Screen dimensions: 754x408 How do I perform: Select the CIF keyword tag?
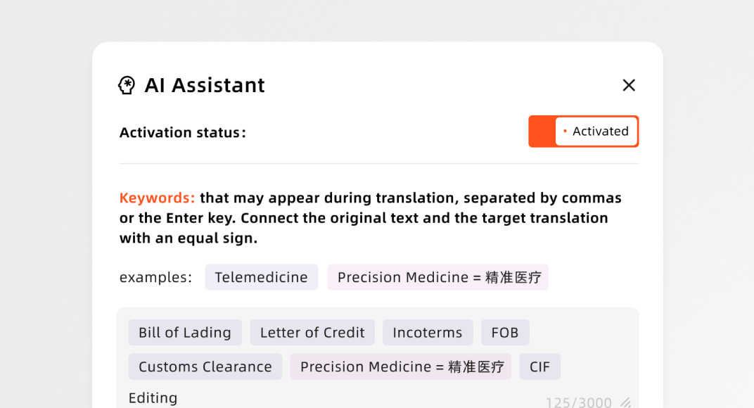pyautogui.click(x=540, y=366)
